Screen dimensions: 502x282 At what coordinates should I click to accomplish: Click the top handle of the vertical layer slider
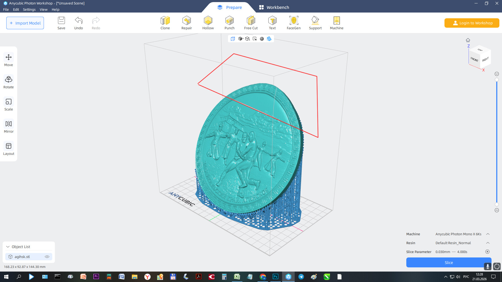[x=497, y=80]
